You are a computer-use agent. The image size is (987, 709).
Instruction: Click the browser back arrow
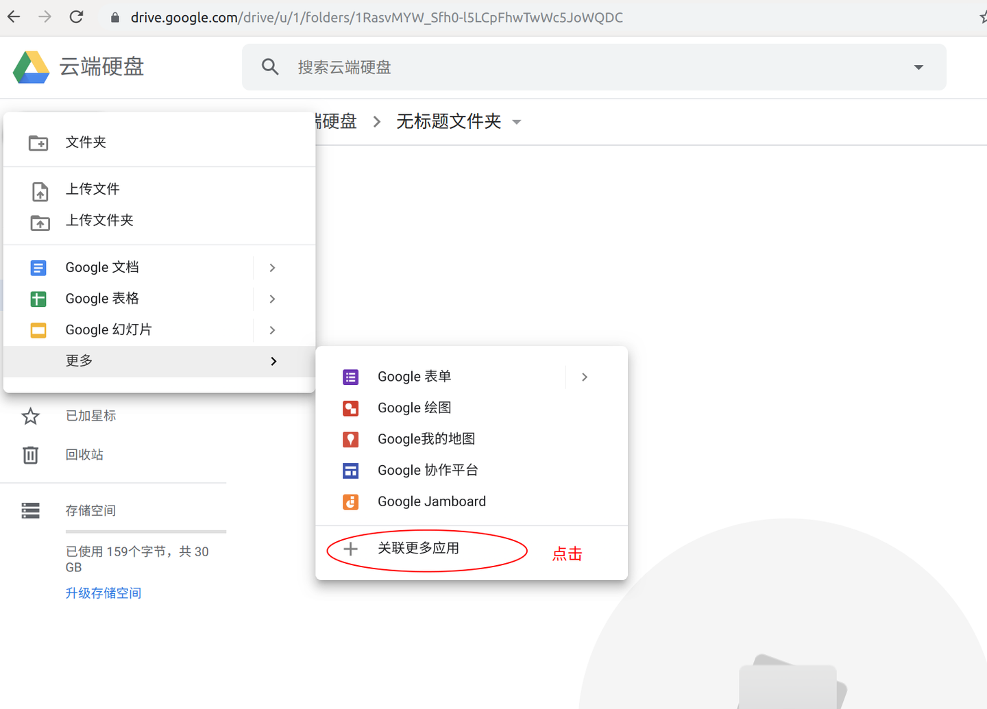point(14,17)
